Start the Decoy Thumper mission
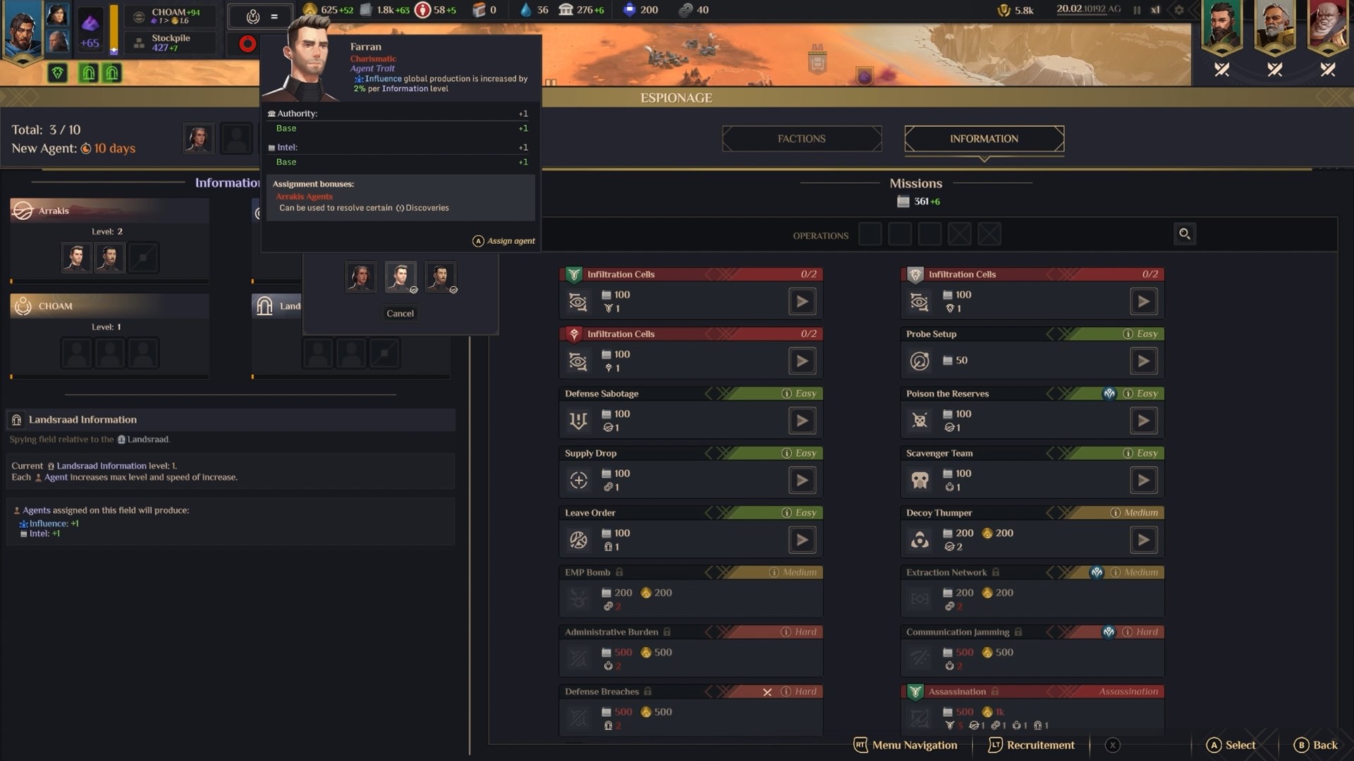Viewport: 1354px width, 761px height. pos(1143,540)
